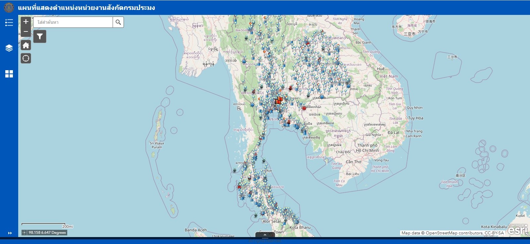
Task: Enable click-to-get-coordinates crosshair button
Action: pos(24,233)
